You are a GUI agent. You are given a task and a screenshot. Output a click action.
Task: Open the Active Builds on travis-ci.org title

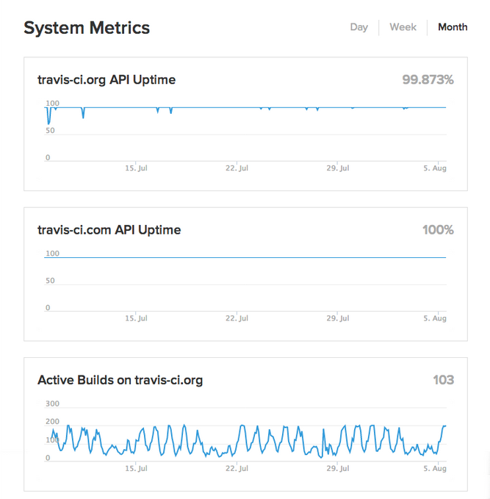point(120,380)
